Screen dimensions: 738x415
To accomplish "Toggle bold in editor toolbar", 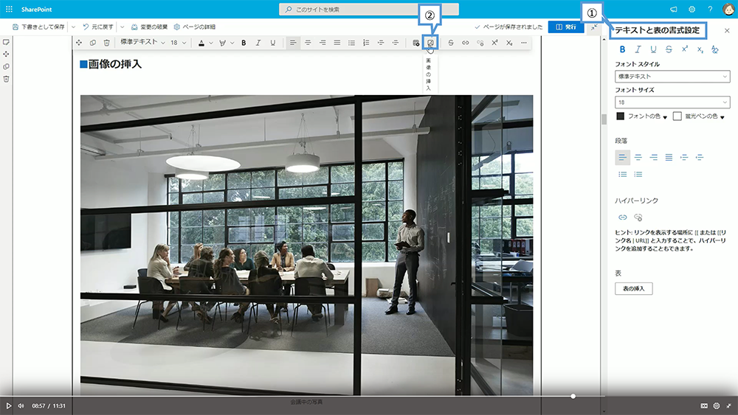I will pyautogui.click(x=244, y=43).
